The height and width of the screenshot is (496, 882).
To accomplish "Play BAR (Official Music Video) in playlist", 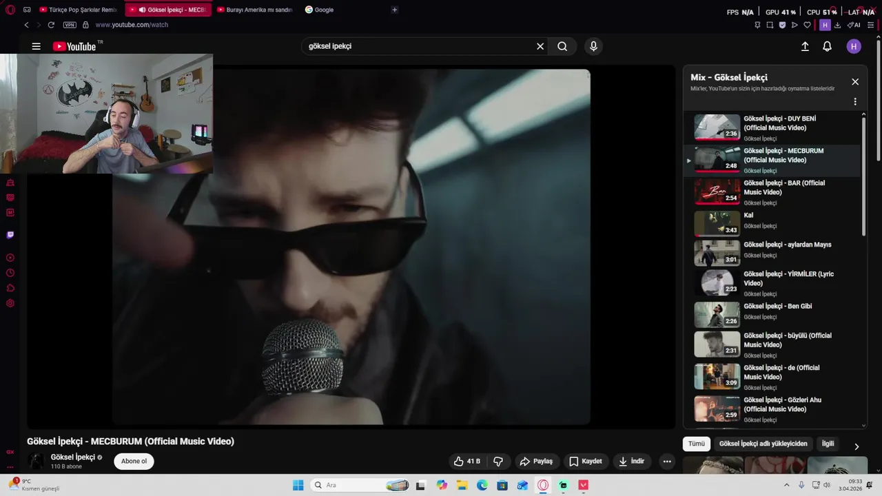I will (x=772, y=192).
